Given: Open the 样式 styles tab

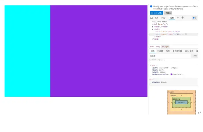Looking at the screenshot, I should coord(152,51).
